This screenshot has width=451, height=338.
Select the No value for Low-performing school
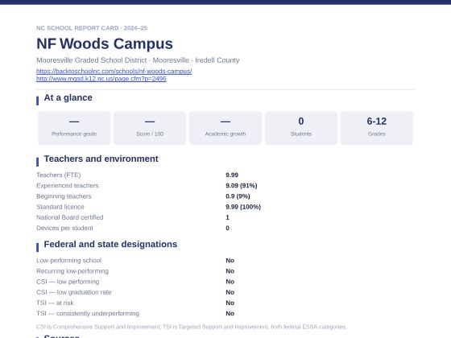coord(230,261)
